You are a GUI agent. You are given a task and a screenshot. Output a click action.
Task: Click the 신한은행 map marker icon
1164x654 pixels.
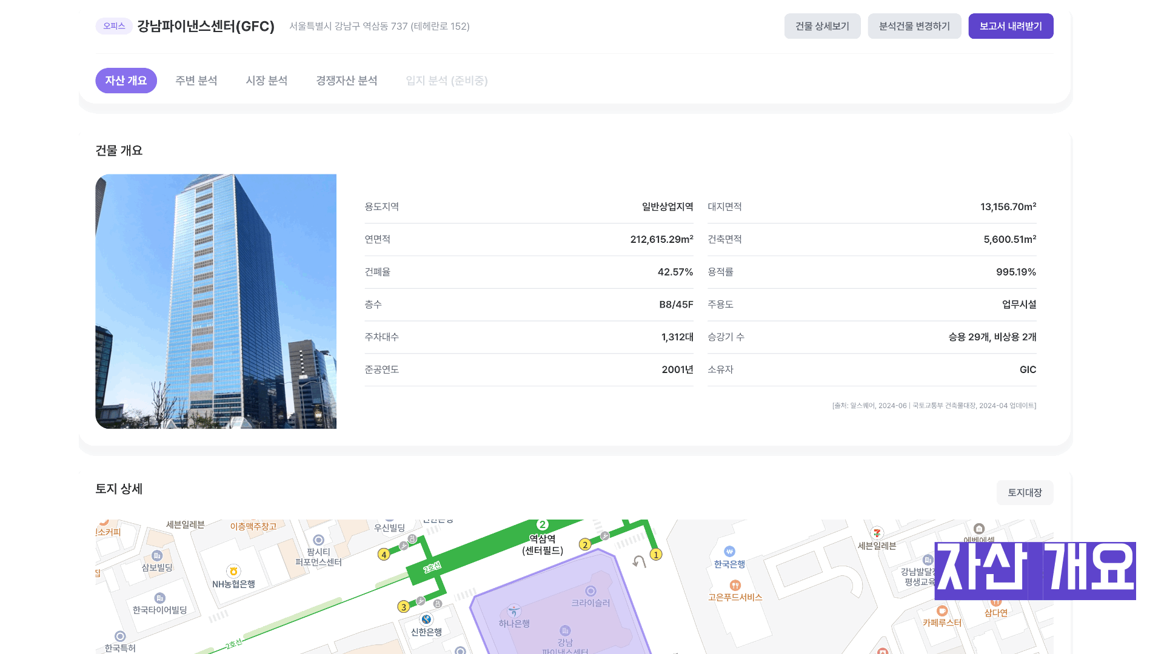point(426,619)
